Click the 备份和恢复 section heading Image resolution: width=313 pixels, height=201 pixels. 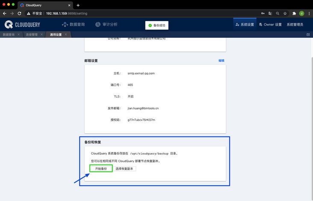coord(93,142)
